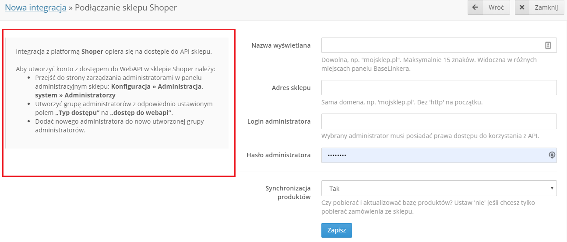Click the password manager icon in password field

click(x=552, y=155)
